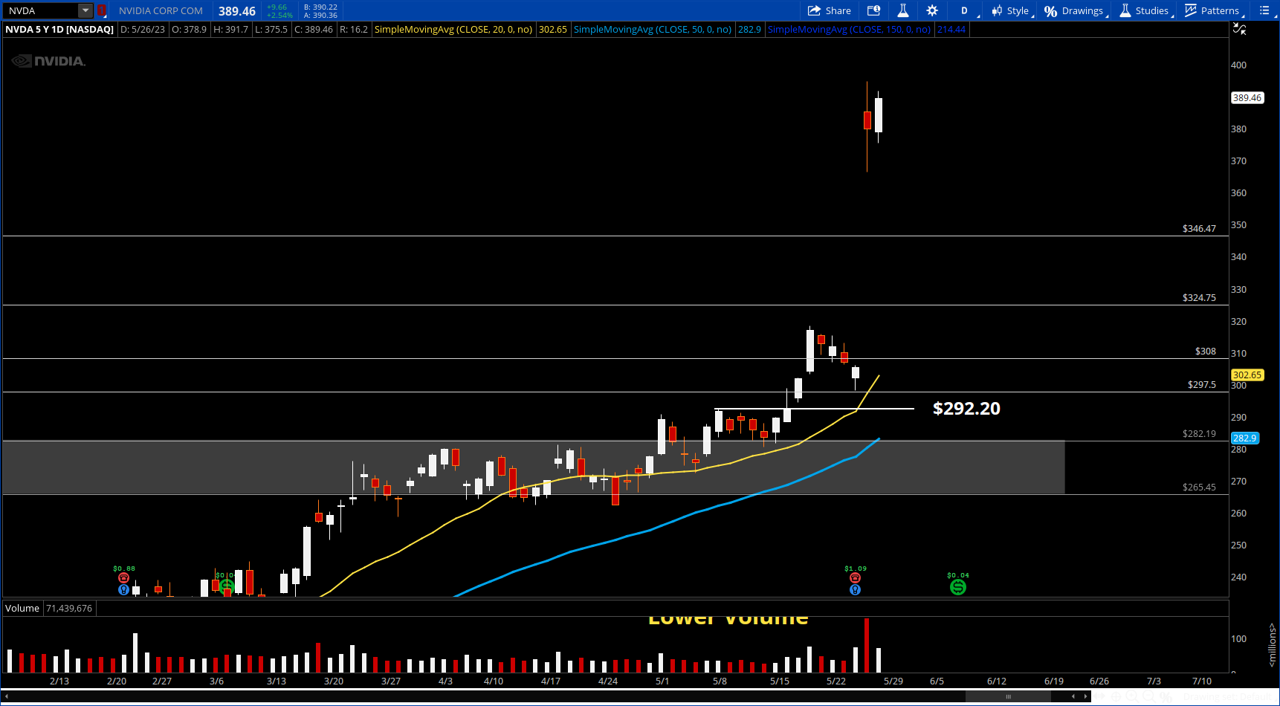1280x706 pixels.
Task: Click the red earnings phone icon near 2/20
Action: pos(123,578)
